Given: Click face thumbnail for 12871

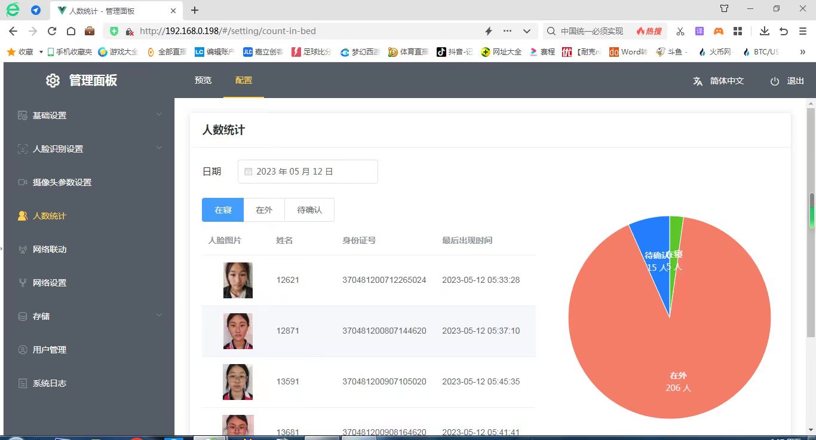Looking at the screenshot, I should [238, 331].
